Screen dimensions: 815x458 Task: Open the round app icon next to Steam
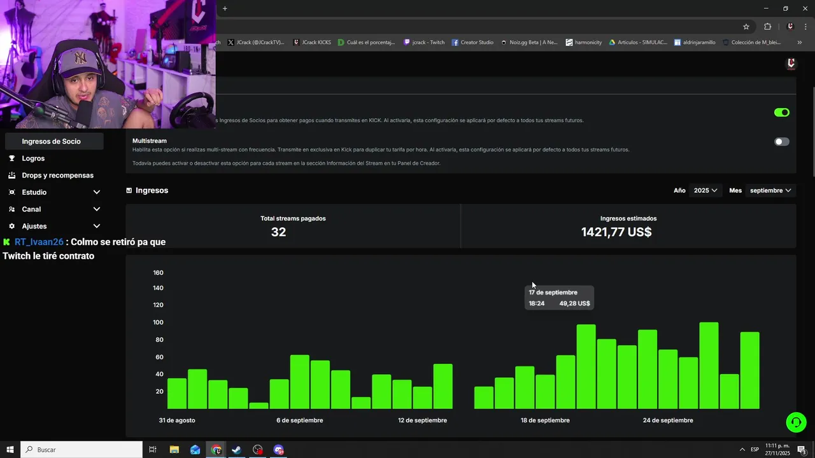click(x=257, y=450)
